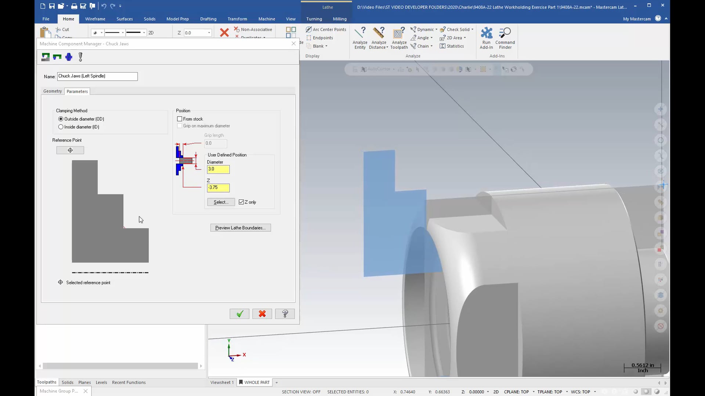Switch to the Turning ribbon tab
This screenshot has height=396, width=705.
(x=314, y=19)
